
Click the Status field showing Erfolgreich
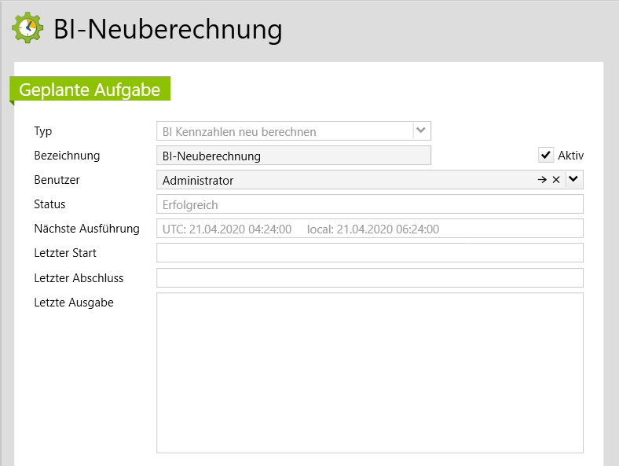coord(369,204)
